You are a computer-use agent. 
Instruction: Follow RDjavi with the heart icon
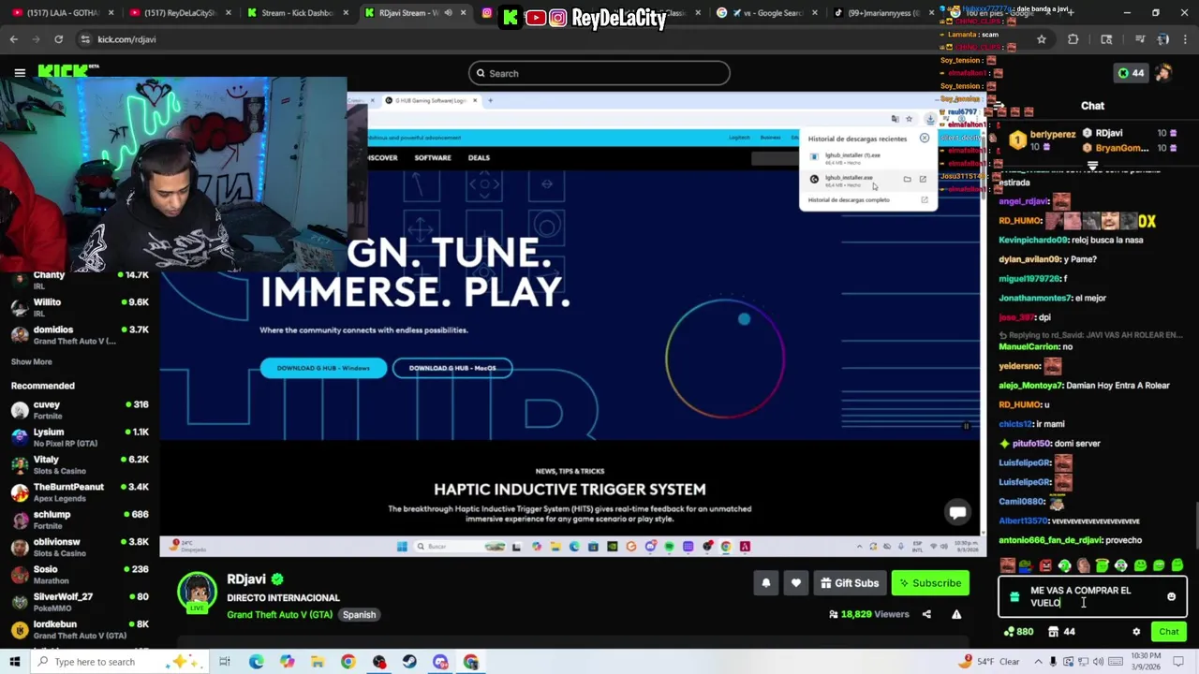(795, 583)
